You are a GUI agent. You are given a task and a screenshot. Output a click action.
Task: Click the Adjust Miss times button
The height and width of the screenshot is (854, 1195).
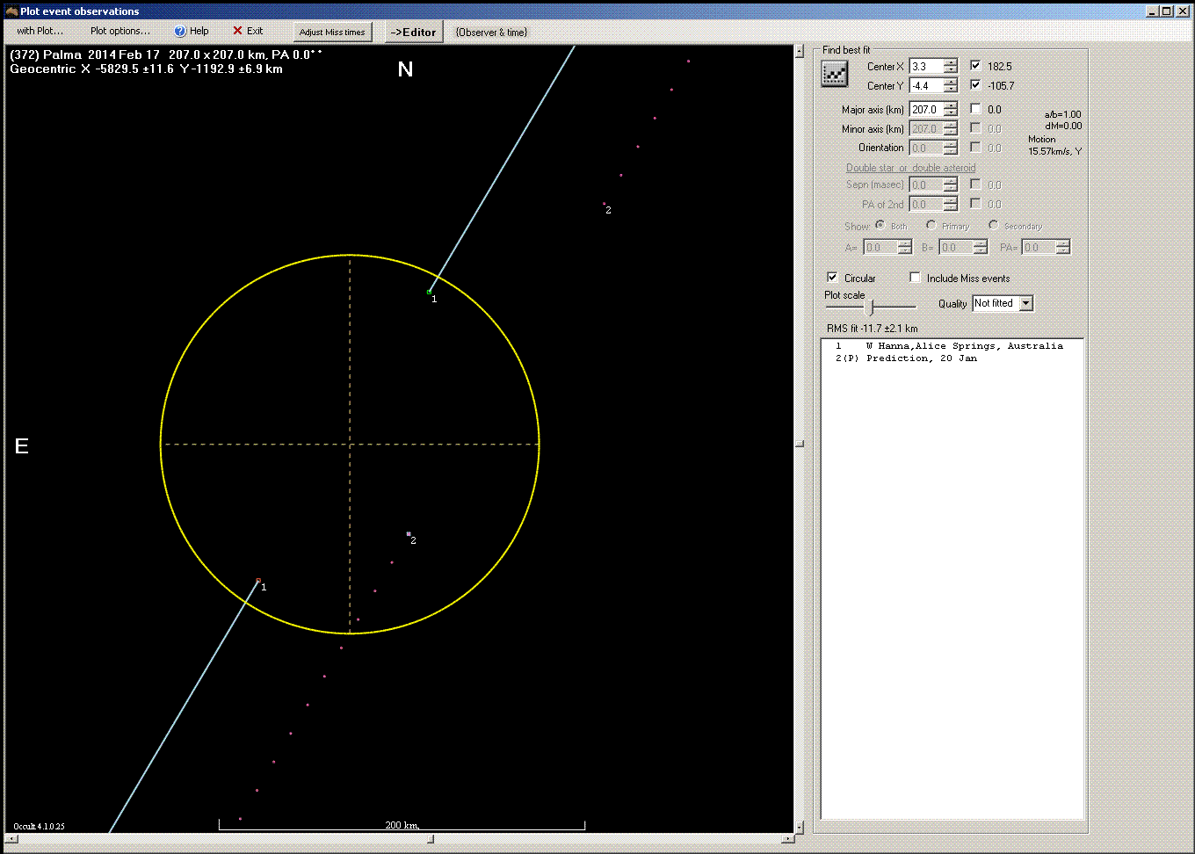(x=332, y=33)
